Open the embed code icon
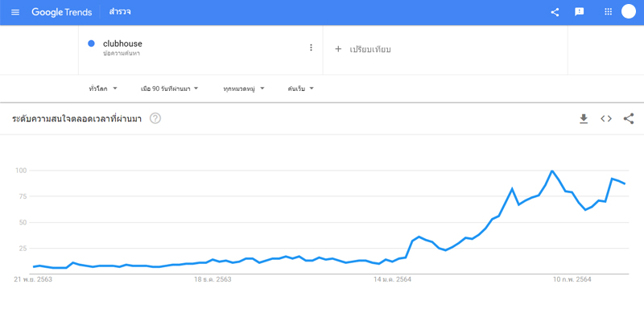This screenshot has width=644, height=309. [606, 119]
